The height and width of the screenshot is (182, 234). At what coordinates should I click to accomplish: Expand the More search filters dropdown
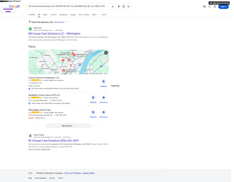pyautogui.click(x=95, y=15)
